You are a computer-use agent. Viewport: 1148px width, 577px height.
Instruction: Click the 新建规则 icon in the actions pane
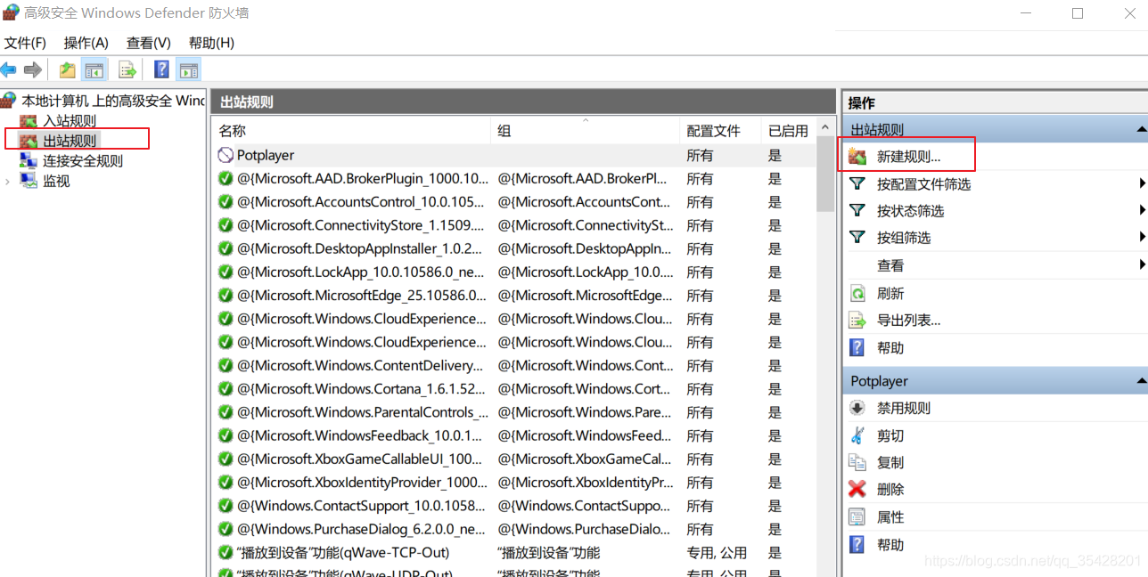857,157
